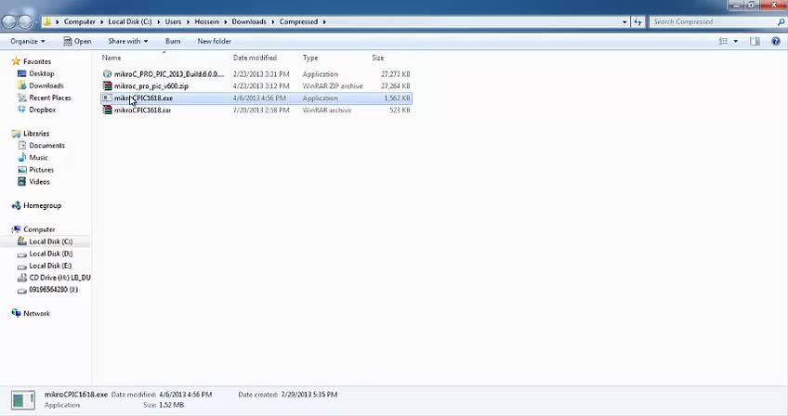
Task: Click Local Disk (C:) in the breadcrumb
Action: point(130,21)
